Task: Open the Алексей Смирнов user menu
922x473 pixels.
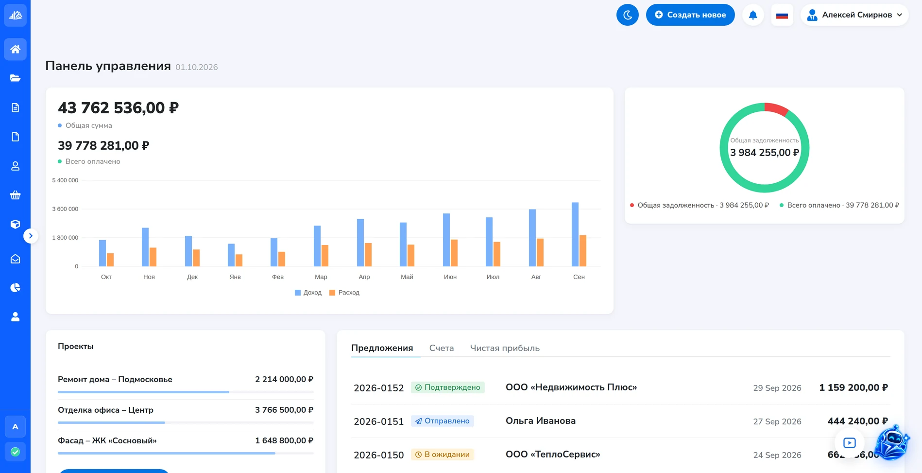Action: (854, 15)
